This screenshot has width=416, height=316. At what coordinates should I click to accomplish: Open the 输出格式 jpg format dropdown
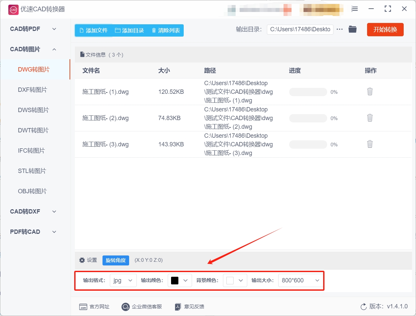click(123, 280)
